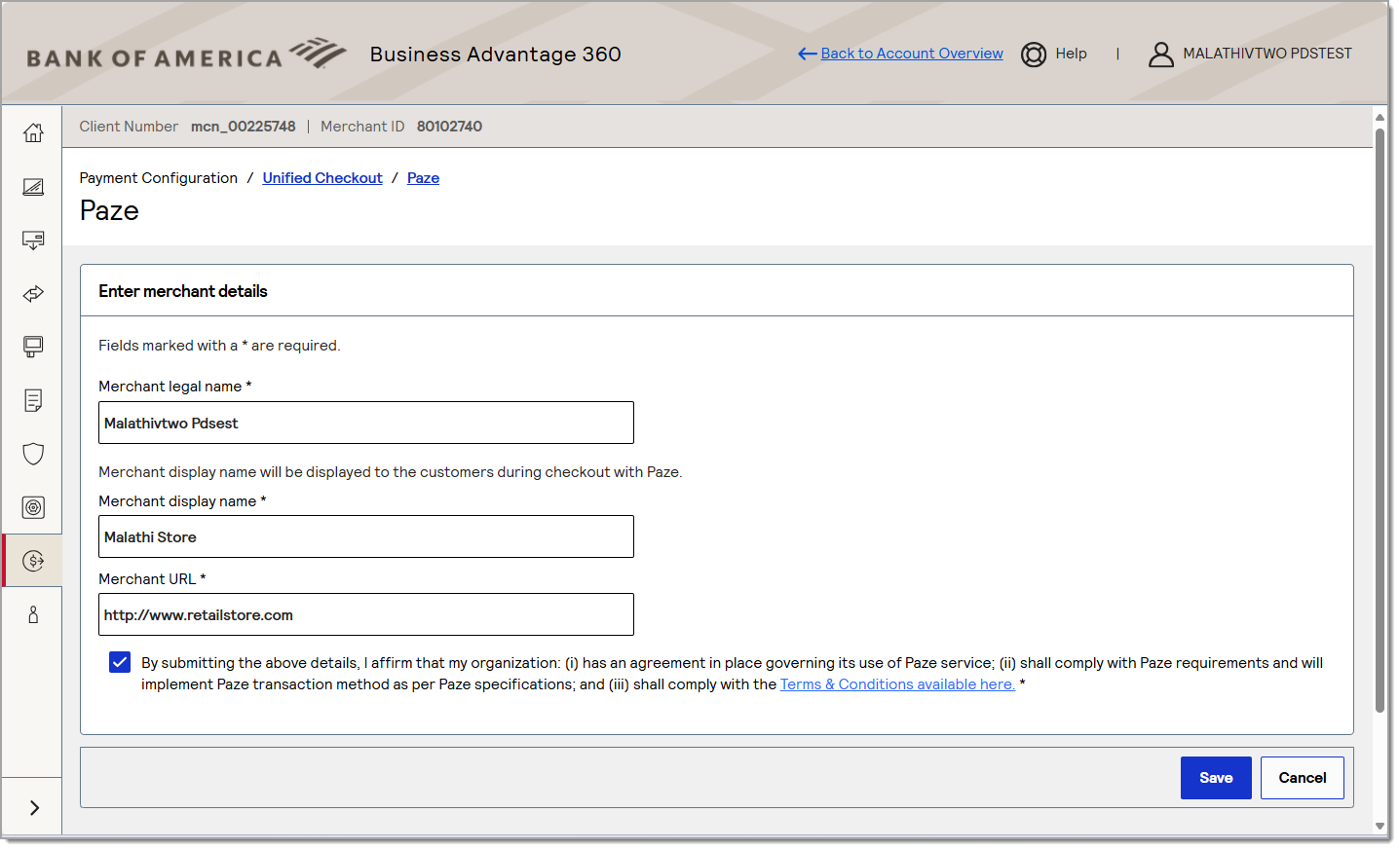Open the chart report icon in sidebar

pyautogui.click(x=33, y=187)
